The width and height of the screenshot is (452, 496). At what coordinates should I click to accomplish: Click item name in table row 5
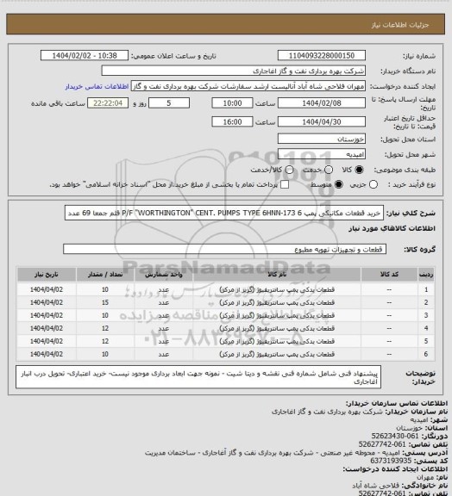click(x=277, y=341)
